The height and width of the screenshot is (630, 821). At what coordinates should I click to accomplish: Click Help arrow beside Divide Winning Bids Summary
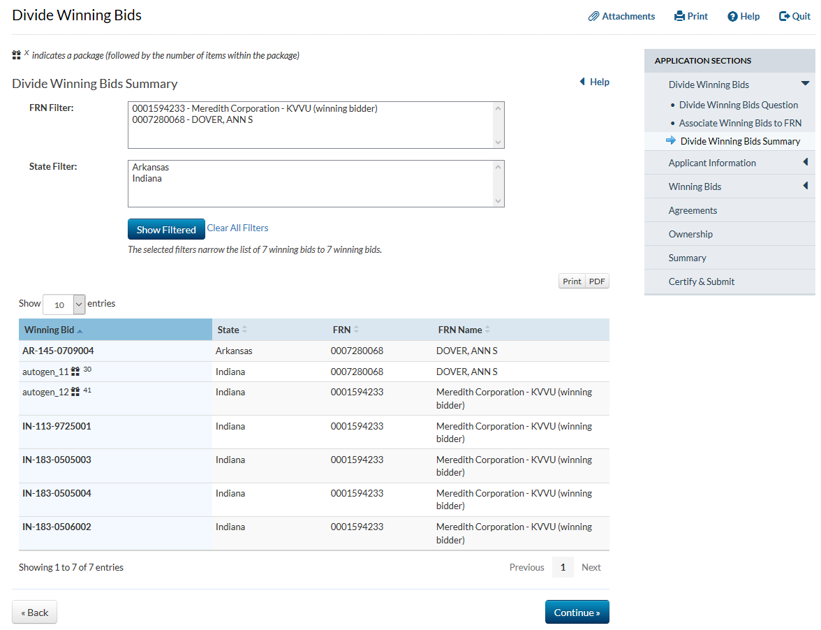(x=583, y=82)
